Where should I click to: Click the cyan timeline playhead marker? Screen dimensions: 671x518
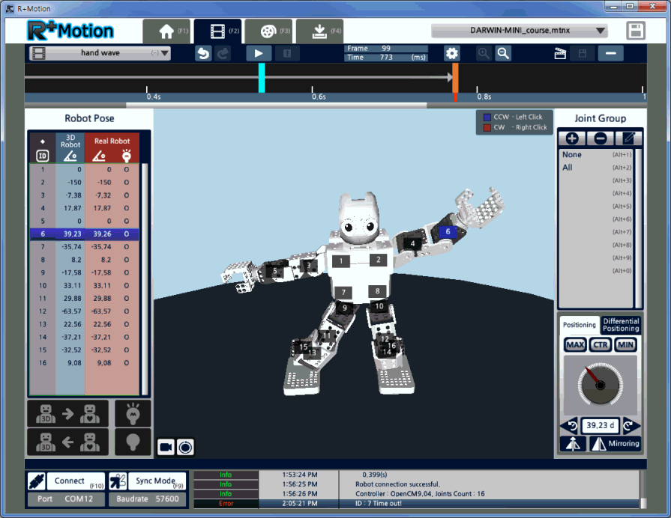click(262, 78)
